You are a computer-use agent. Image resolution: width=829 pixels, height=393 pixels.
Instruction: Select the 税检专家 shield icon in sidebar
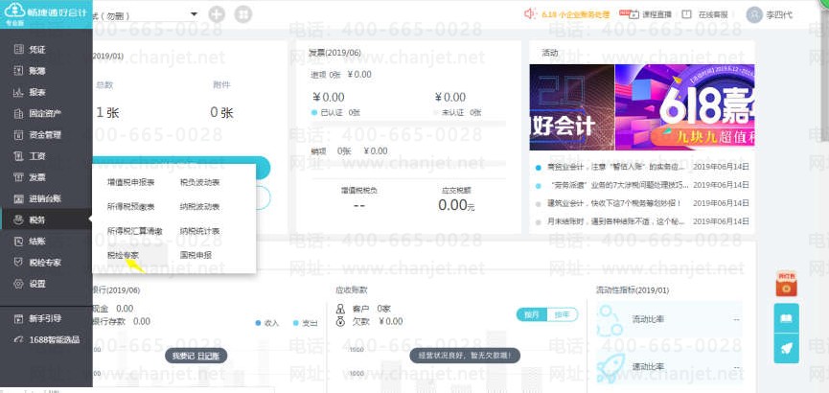tap(18, 263)
